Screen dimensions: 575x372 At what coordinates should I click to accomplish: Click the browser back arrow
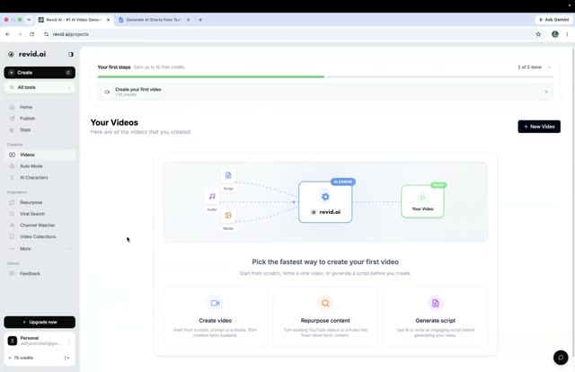8,34
